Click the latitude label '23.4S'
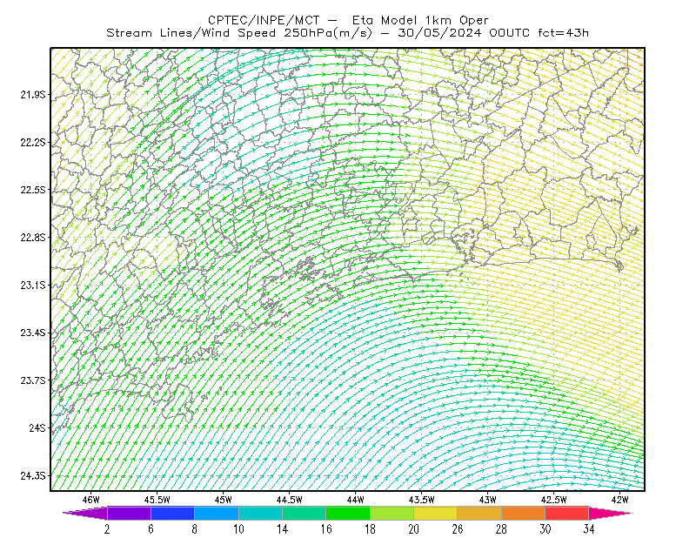 pyautogui.click(x=33, y=333)
